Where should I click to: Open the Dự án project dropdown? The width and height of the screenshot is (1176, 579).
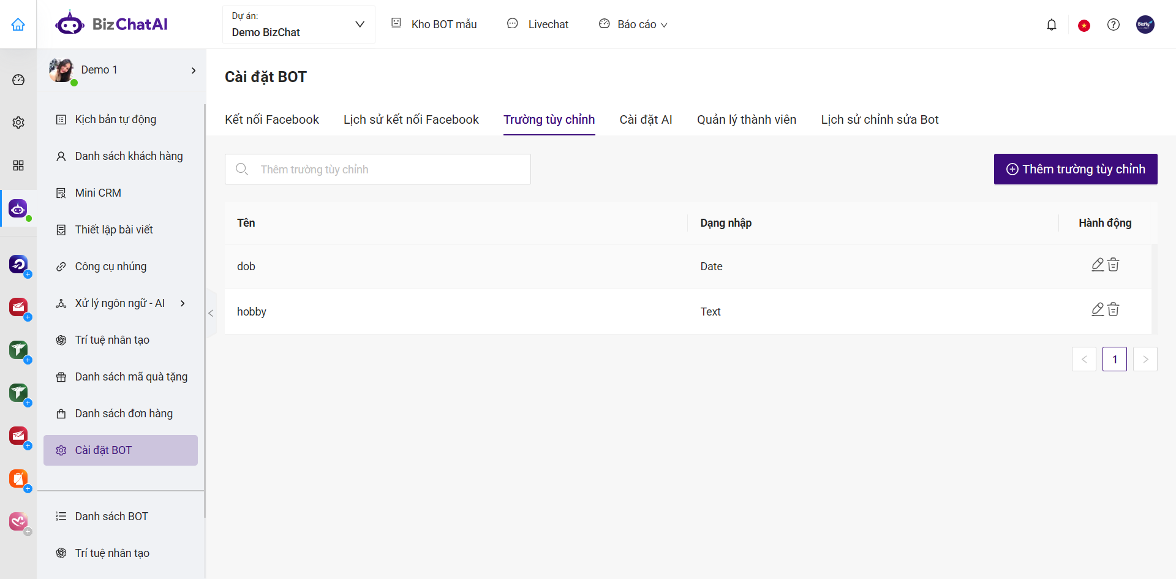coord(298,25)
